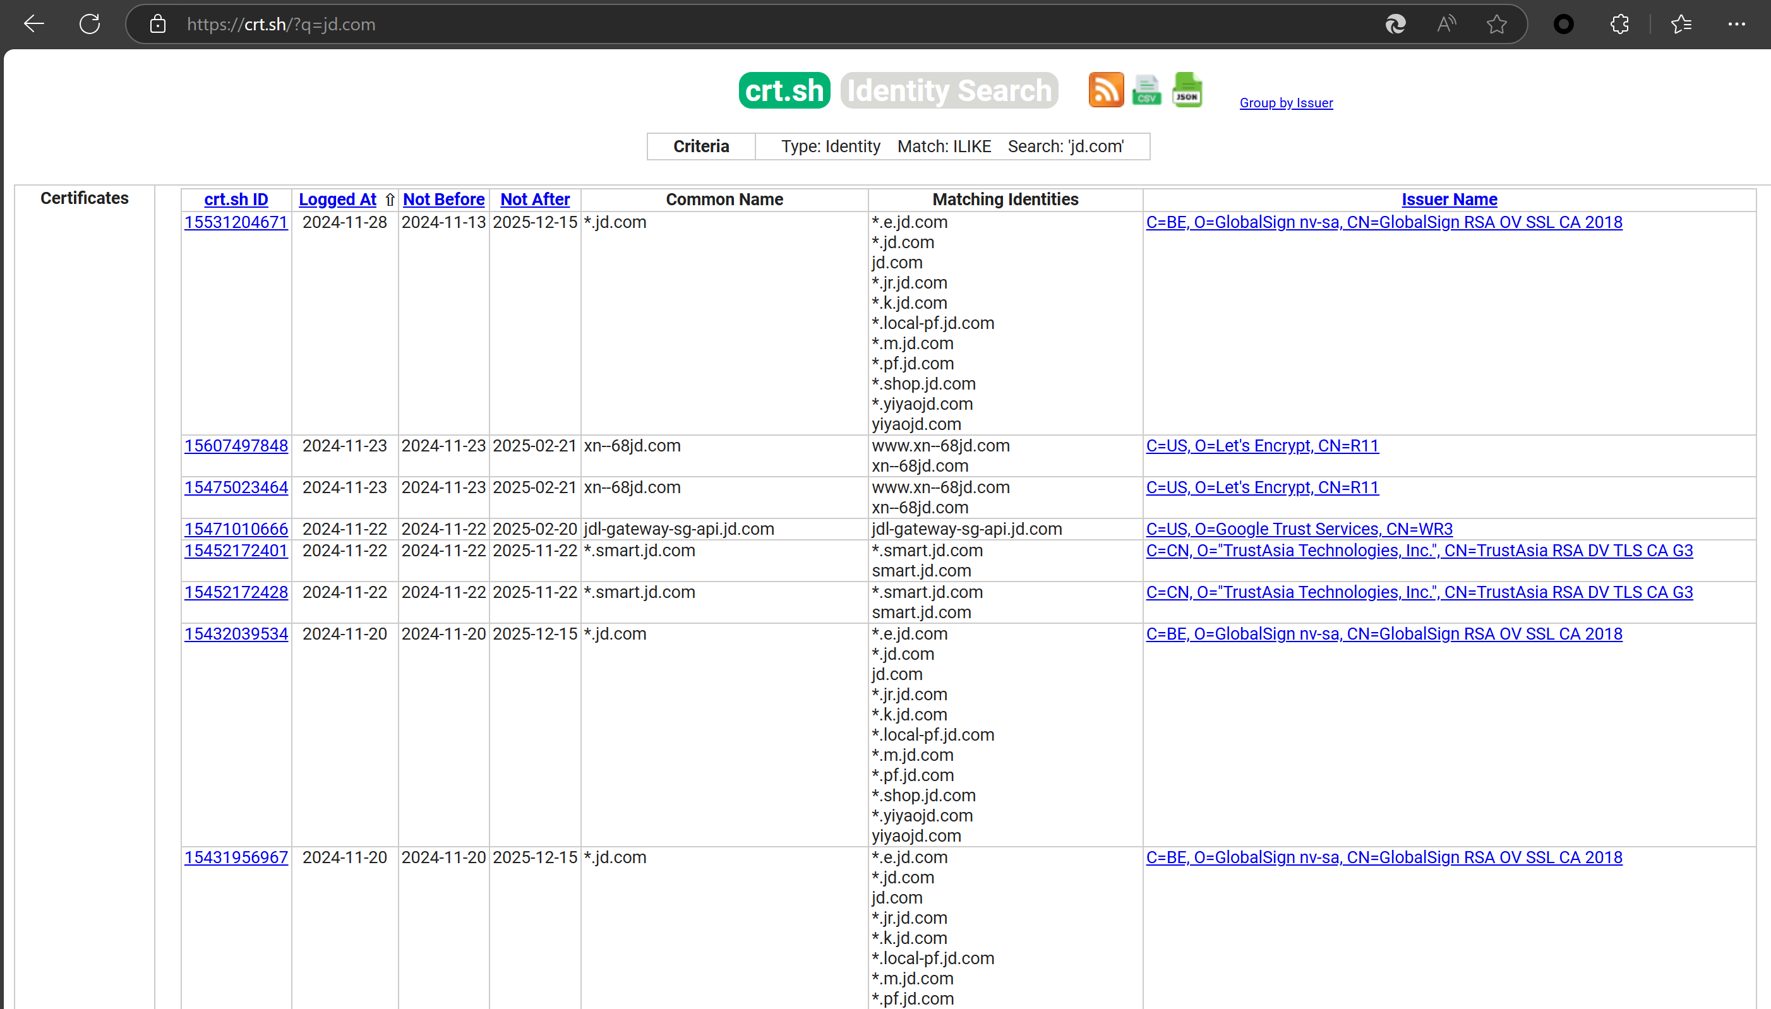Select smart.jd.com in row 15452172401
Viewport: 1771px width, 1009px height.
922,571
